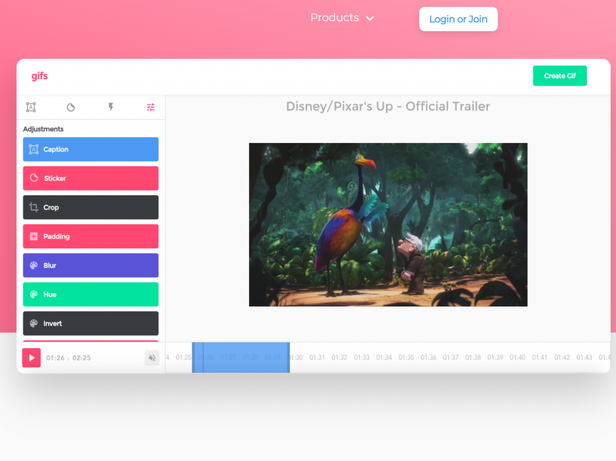Click the 02:25 end time text
Image resolution: width=616 pixels, height=461 pixels.
(x=81, y=358)
